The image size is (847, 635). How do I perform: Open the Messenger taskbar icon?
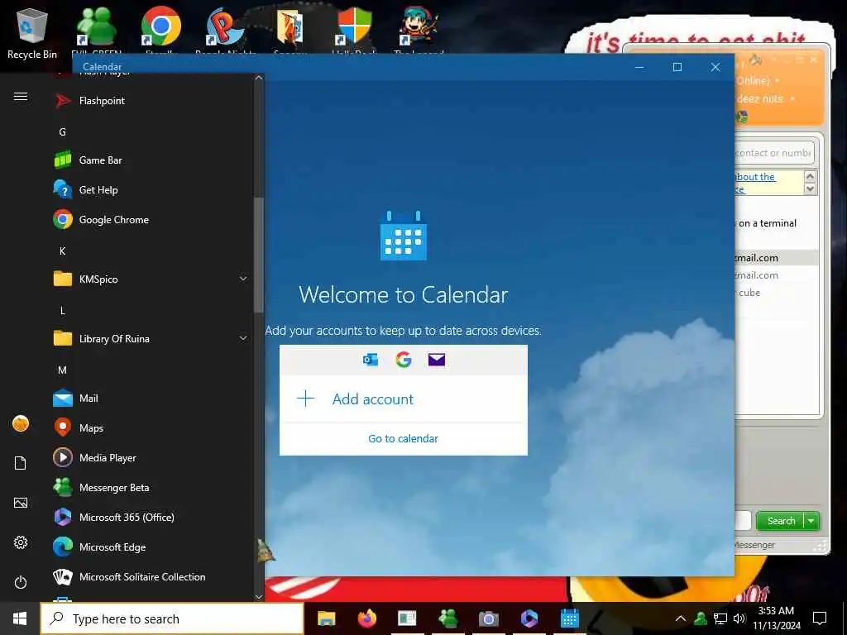(x=448, y=618)
